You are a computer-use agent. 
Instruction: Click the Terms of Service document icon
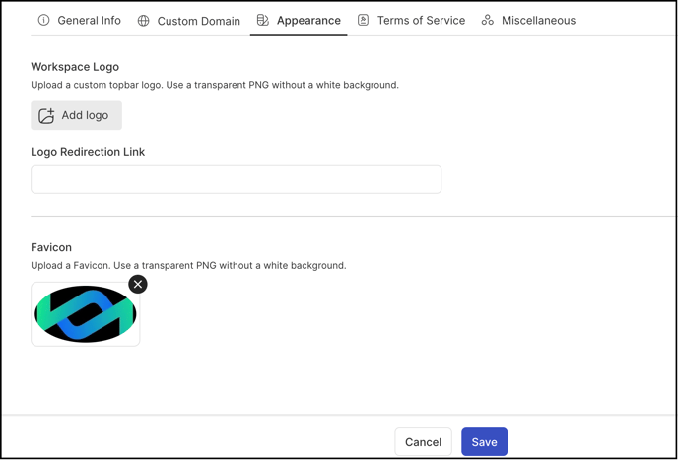[x=364, y=20]
